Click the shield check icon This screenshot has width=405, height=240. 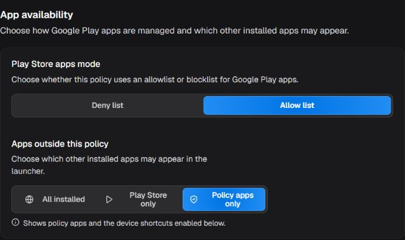click(194, 199)
